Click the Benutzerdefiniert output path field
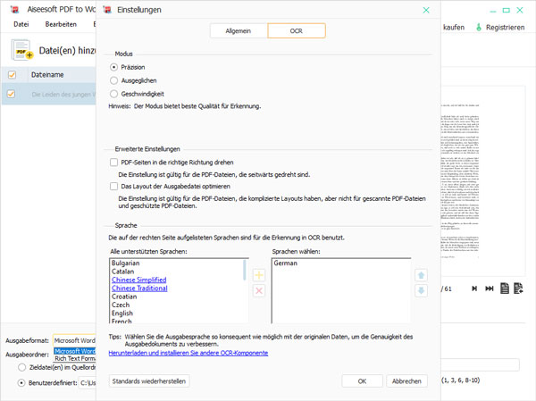The height and width of the screenshot is (401, 536). click(x=88, y=383)
